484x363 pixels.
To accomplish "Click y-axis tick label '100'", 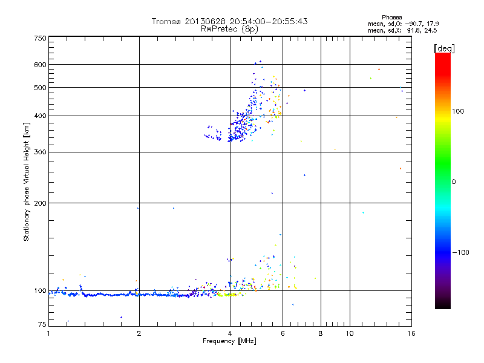I will (40, 291).
